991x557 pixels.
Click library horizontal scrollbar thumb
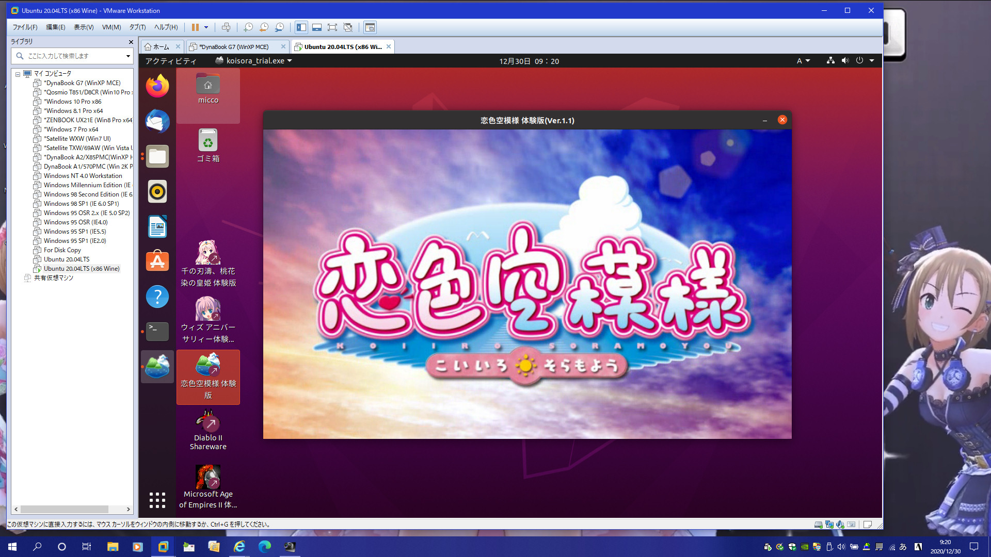(x=64, y=509)
